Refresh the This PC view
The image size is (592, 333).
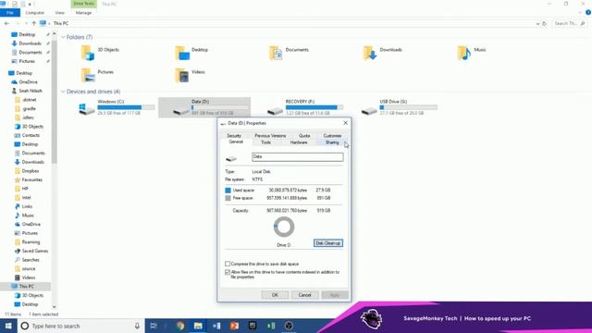point(545,23)
